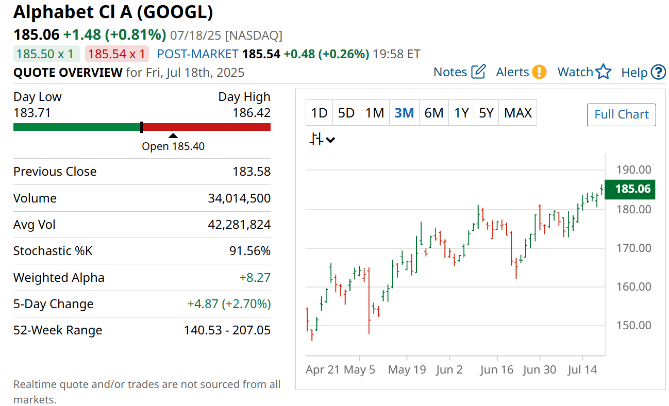The height and width of the screenshot is (406, 669).
Task: Click the day low-high range bar
Action: [142, 127]
